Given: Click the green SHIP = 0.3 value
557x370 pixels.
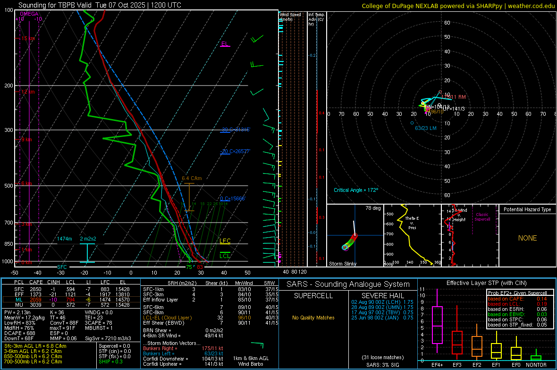Looking at the screenshot, I should (110, 361).
